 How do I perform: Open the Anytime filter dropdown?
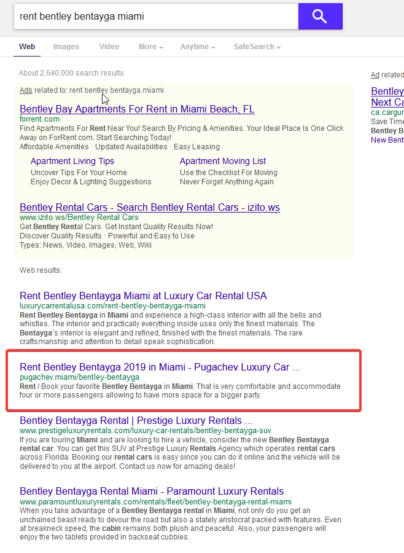coord(198,47)
